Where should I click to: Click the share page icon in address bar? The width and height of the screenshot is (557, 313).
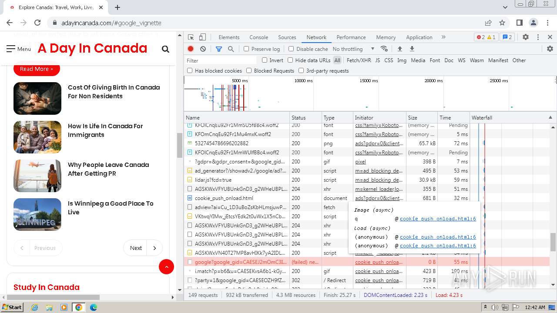tap(488, 23)
